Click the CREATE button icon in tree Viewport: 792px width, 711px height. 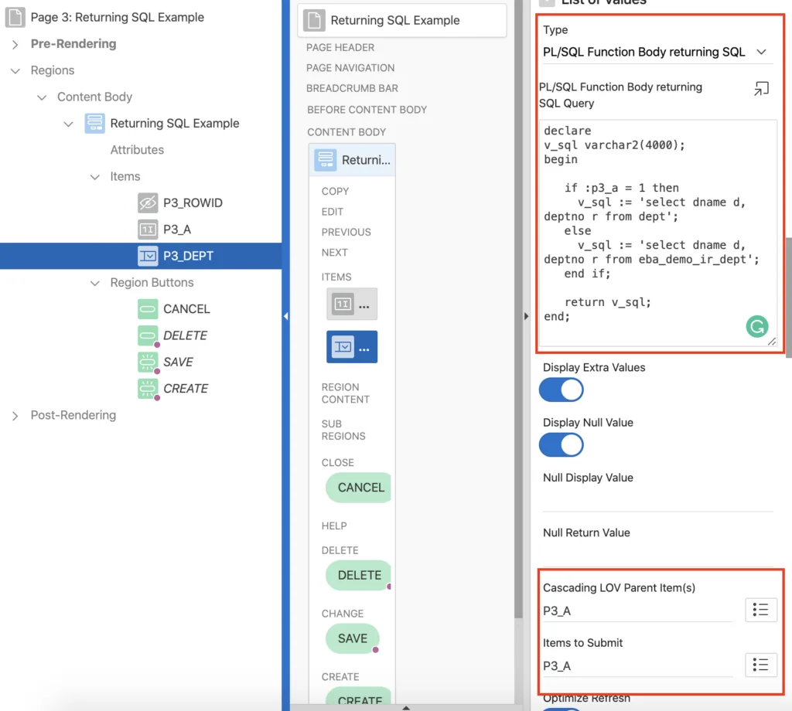[148, 389]
